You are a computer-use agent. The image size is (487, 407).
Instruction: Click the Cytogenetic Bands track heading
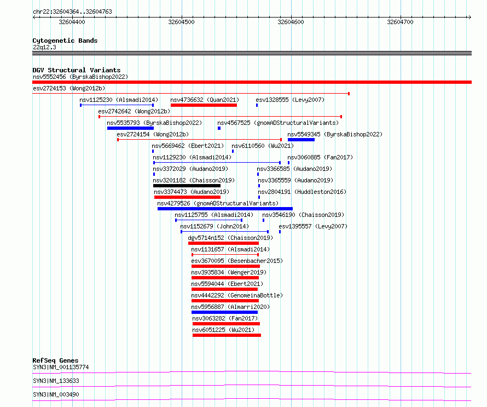click(x=65, y=41)
